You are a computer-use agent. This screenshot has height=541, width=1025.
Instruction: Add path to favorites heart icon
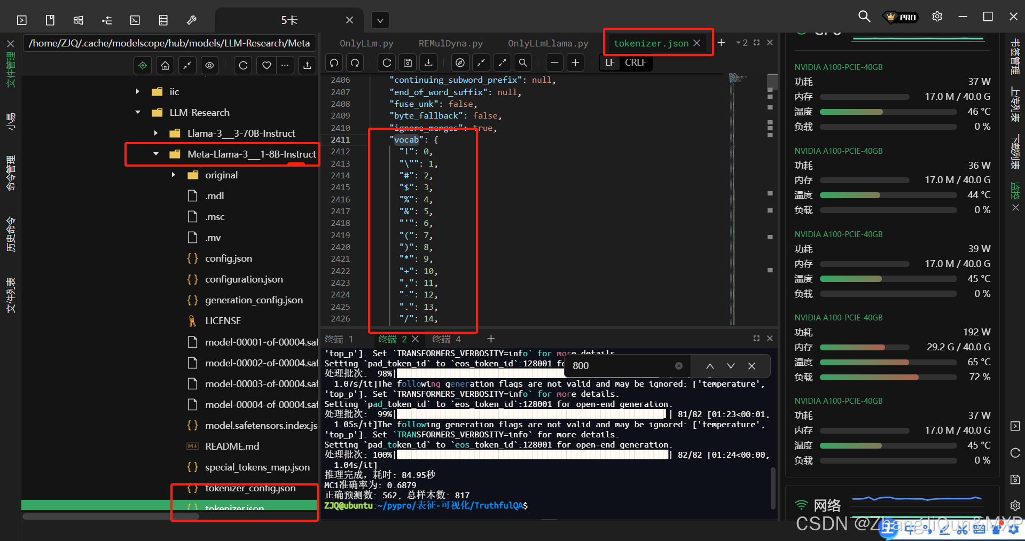[x=267, y=65]
